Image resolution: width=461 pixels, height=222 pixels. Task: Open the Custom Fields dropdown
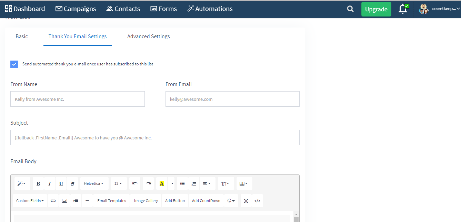tap(30, 201)
